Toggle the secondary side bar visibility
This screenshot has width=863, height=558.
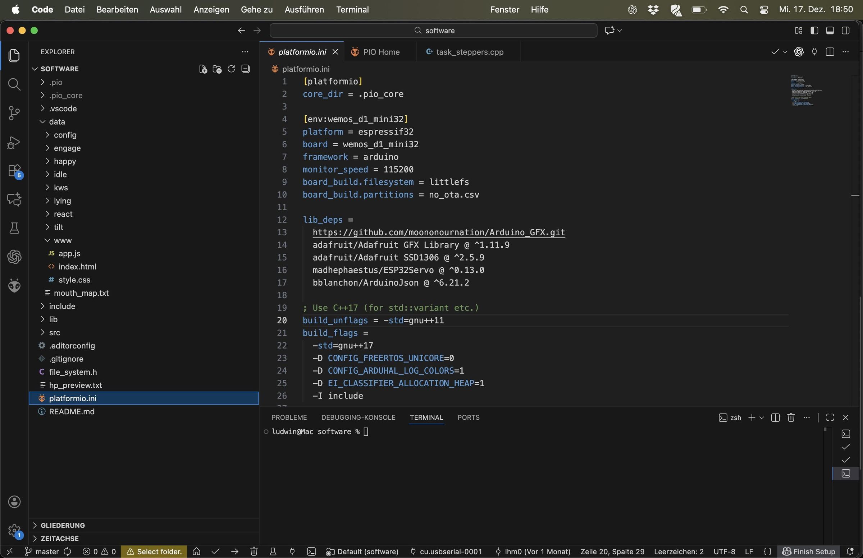pyautogui.click(x=845, y=31)
